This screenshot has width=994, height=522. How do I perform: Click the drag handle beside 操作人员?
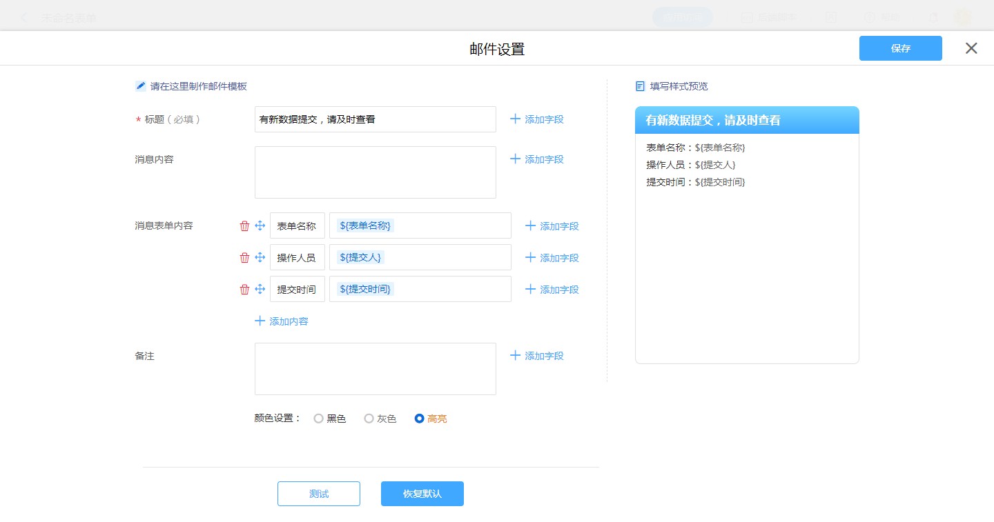pos(260,258)
